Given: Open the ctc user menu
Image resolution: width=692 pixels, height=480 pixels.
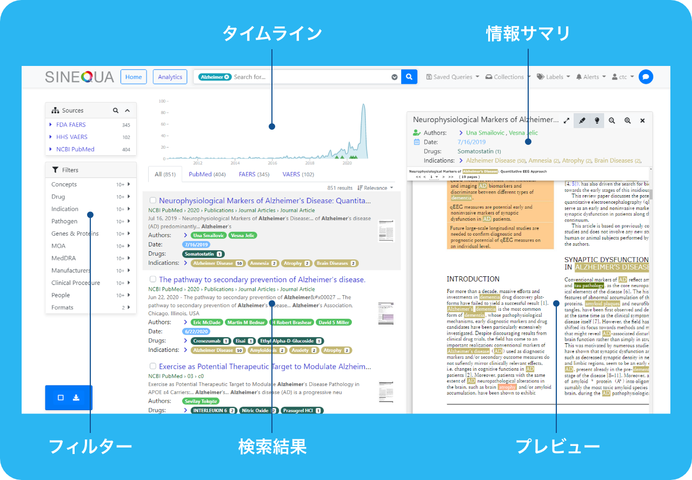Looking at the screenshot, I should click(x=623, y=77).
